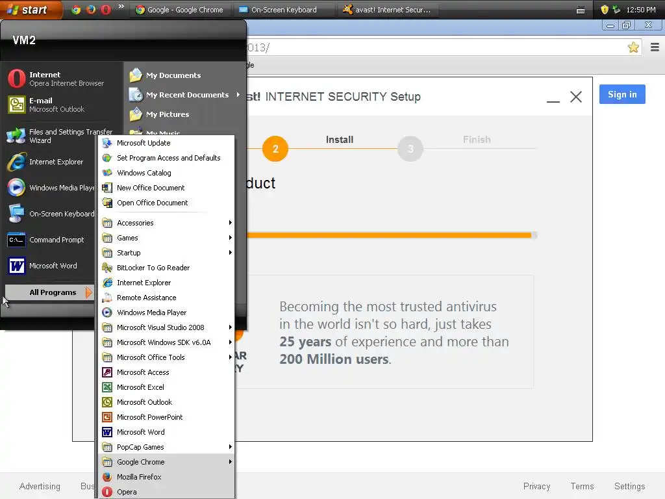Open keyboard icon in system tray
The width and height of the screenshot is (665, 499).
click(581, 10)
